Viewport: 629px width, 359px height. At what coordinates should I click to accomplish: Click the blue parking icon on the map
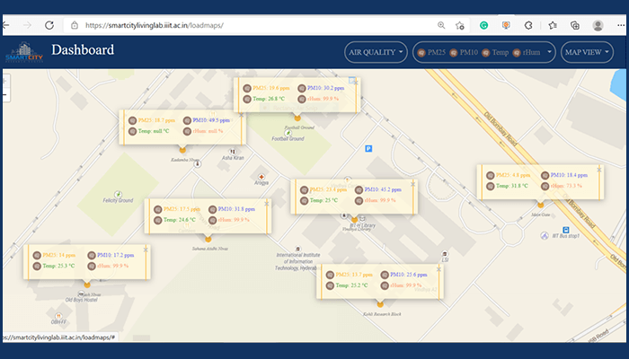tap(367, 148)
